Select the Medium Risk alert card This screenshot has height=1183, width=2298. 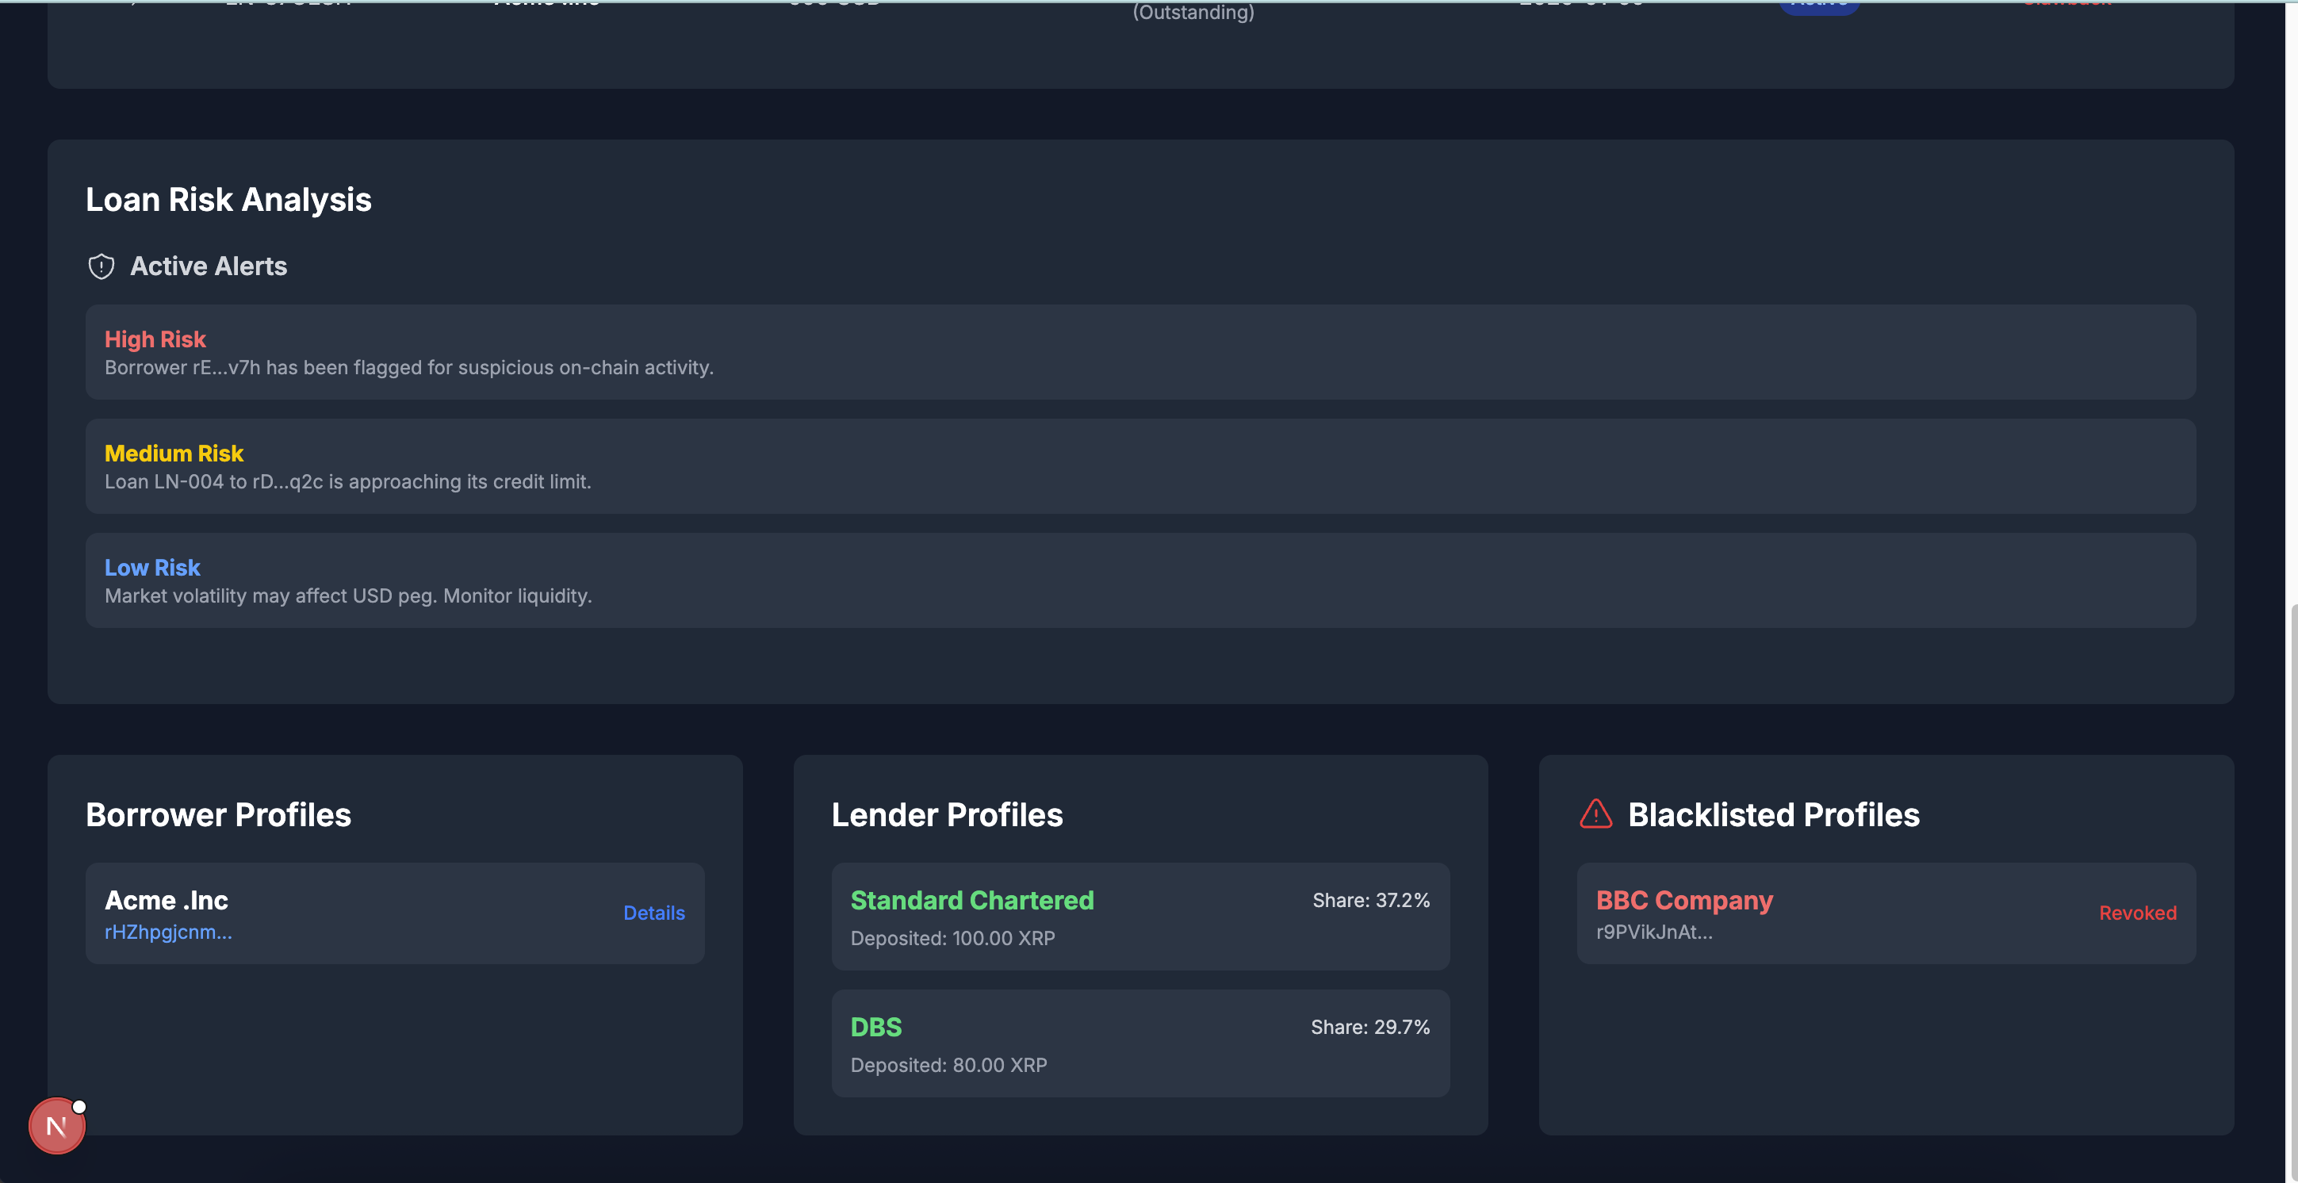click(1140, 466)
